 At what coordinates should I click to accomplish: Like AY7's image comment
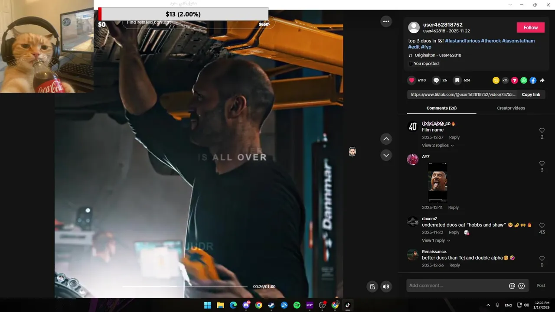pos(542,163)
